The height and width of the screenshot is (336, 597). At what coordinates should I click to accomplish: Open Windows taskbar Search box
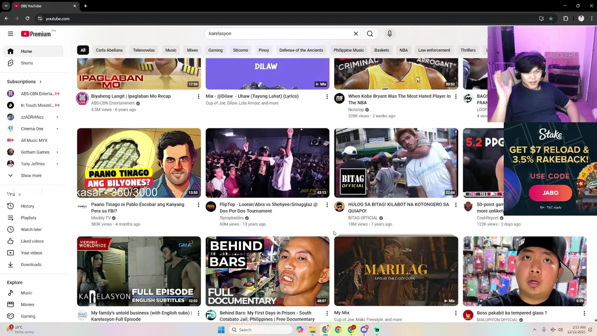(x=261, y=330)
